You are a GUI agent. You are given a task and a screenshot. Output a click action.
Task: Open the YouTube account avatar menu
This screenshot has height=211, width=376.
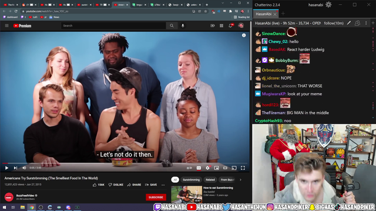coord(241,26)
